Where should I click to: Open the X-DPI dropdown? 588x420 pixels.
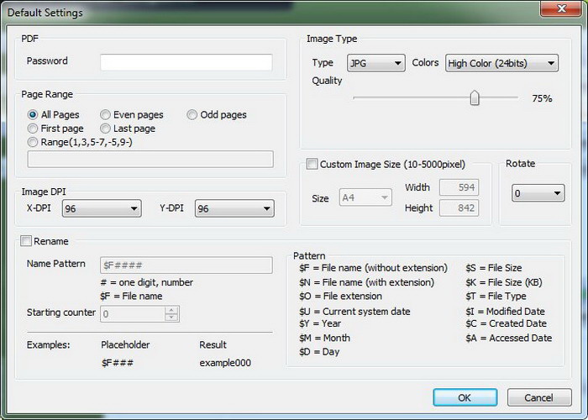pyautogui.click(x=102, y=208)
